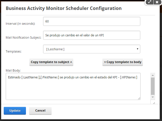
Task: Place cursor in the Mail Body text area
Action: pos(73,86)
